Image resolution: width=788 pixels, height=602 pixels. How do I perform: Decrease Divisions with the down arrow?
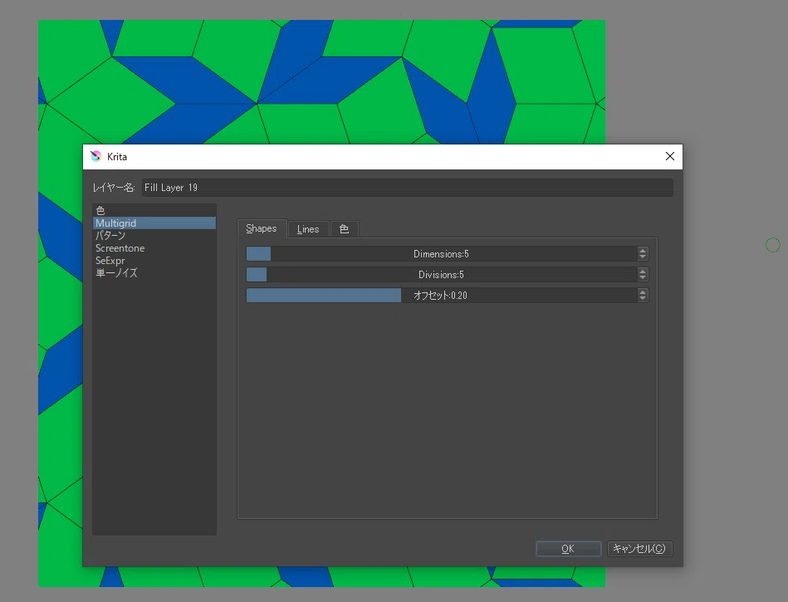tap(643, 278)
